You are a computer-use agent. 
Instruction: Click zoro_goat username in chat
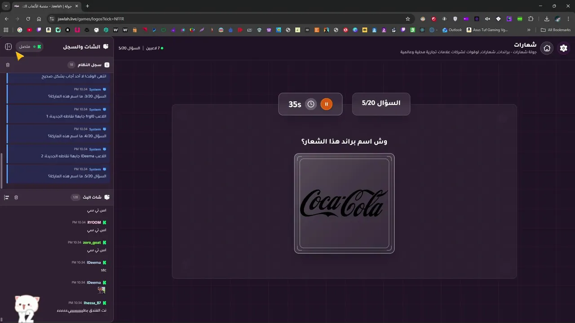point(92,243)
